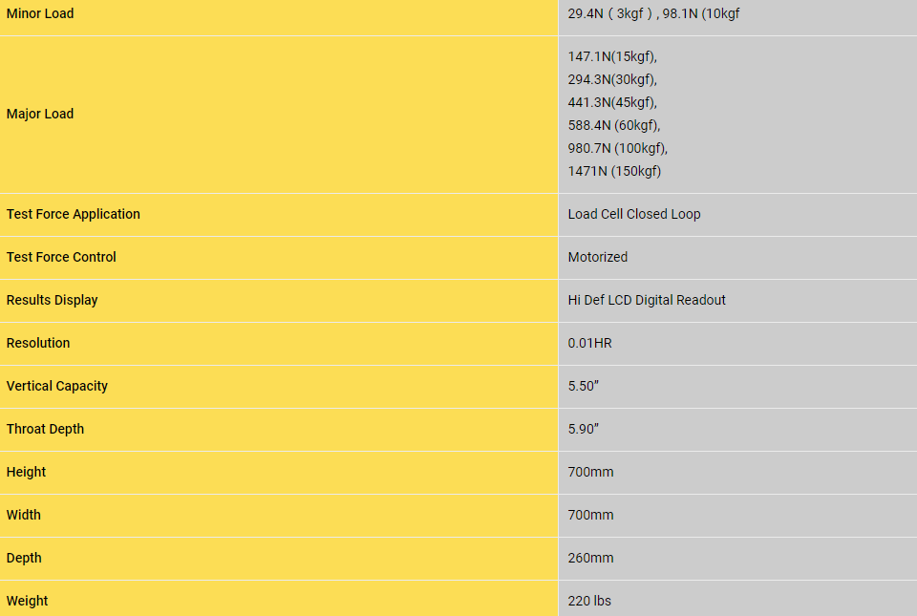
Task: Click the Vertical Capacity label
Action: [57, 386]
